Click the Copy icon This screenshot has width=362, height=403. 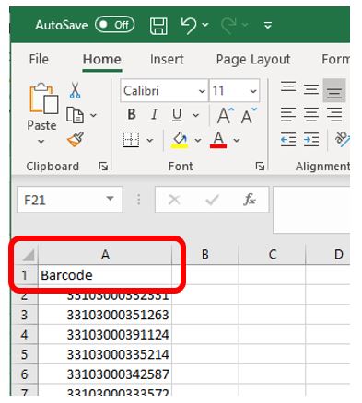[x=75, y=115]
